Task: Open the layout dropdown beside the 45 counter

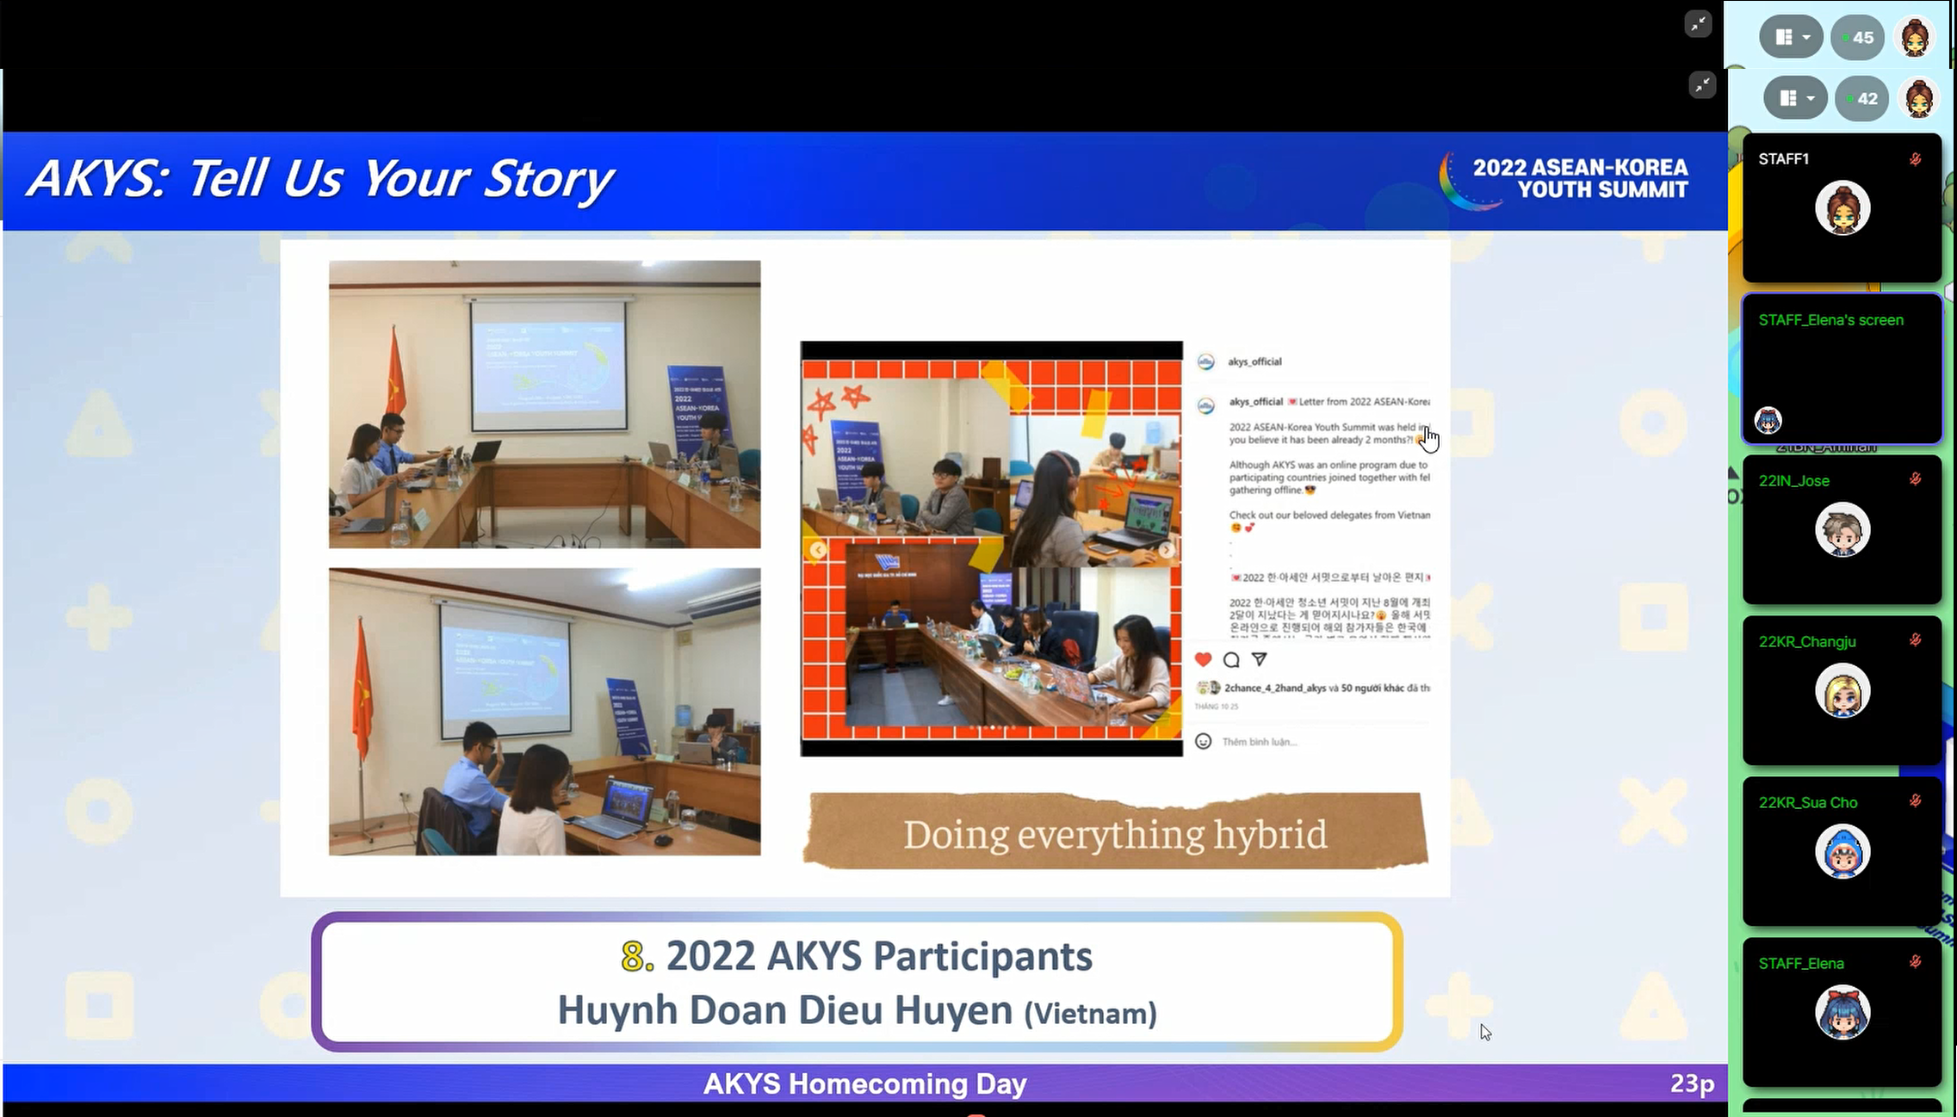Action: tap(1791, 37)
